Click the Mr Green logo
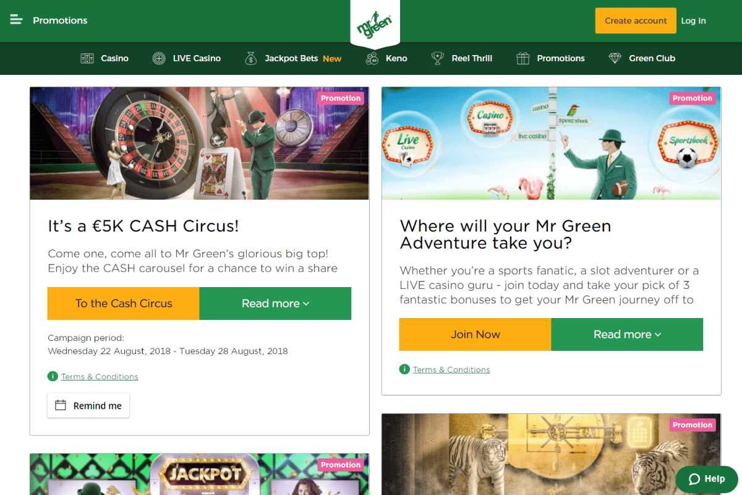742x495 pixels. click(375, 24)
